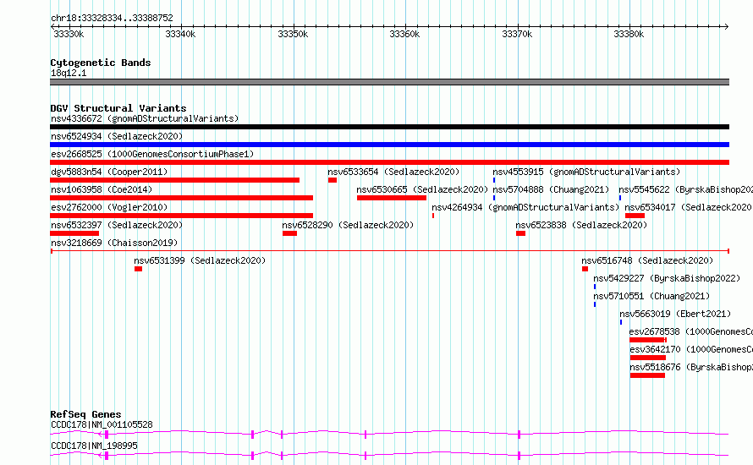Select the red esv3642170 variant bar
Image resolution: width=753 pixels, height=465 pixels.
click(648, 358)
